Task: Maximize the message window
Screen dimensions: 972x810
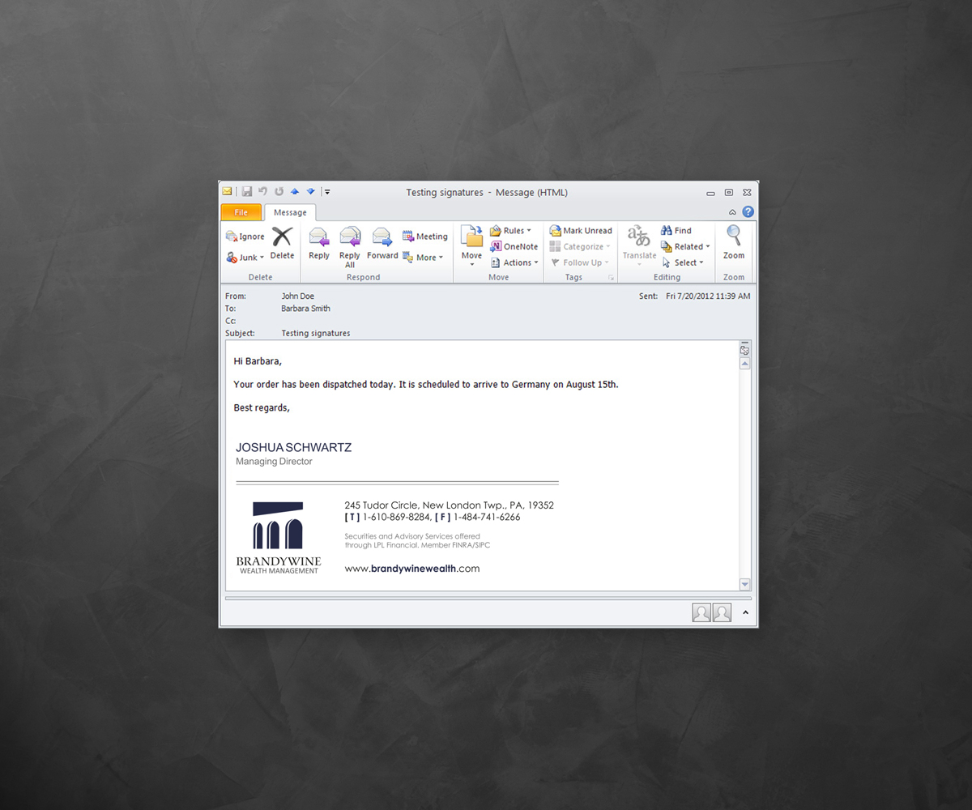Action: point(729,192)
